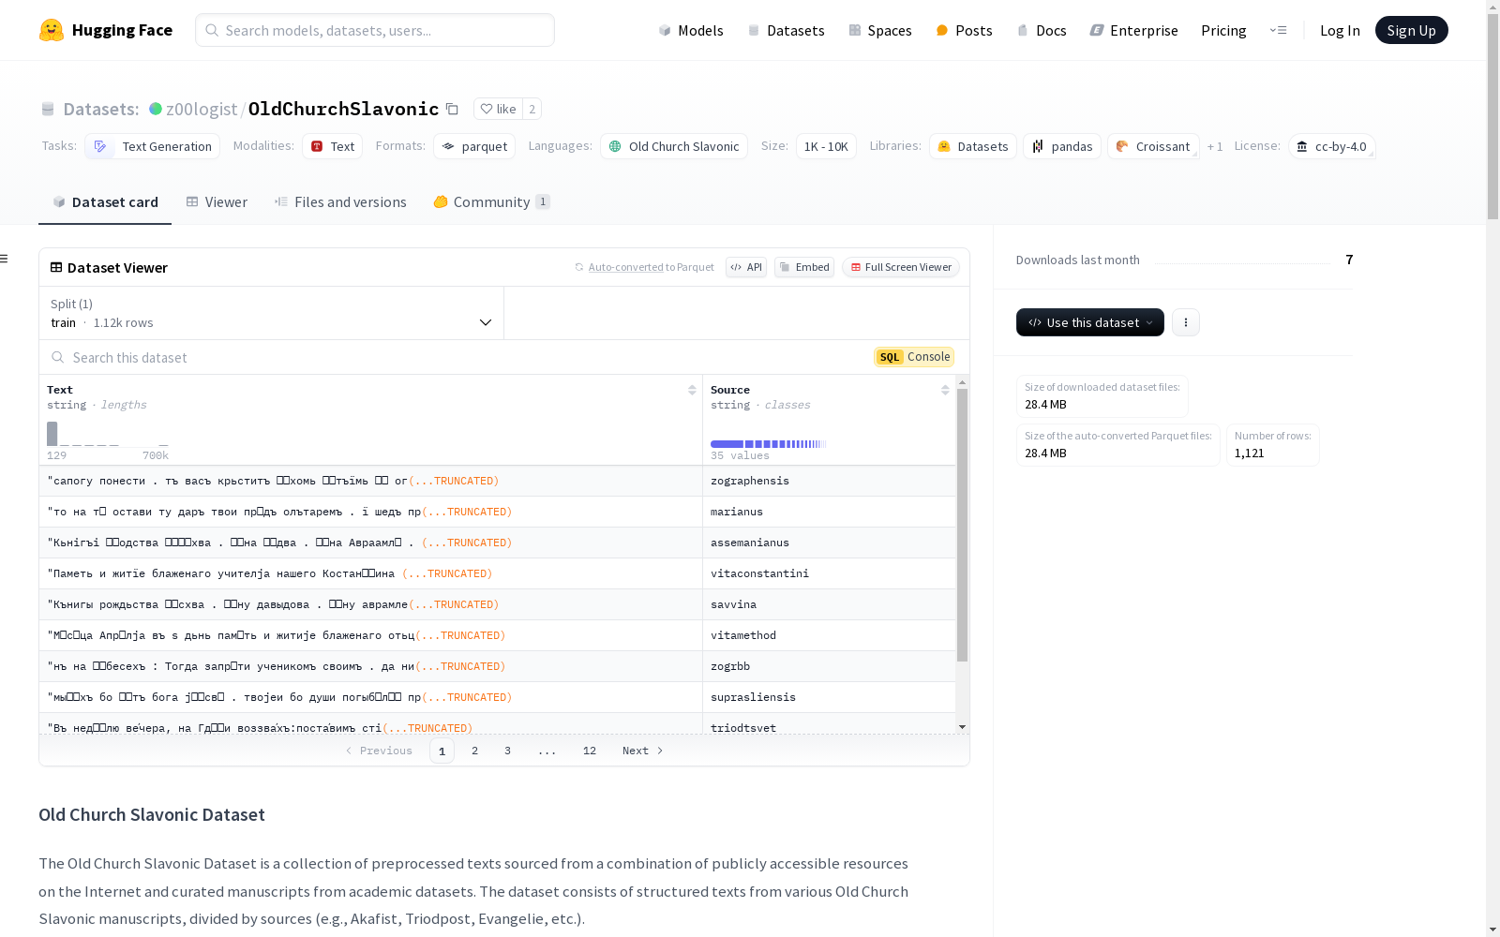Open Posts in the top navigation
1500x937 pixels.
pos(964,30)
